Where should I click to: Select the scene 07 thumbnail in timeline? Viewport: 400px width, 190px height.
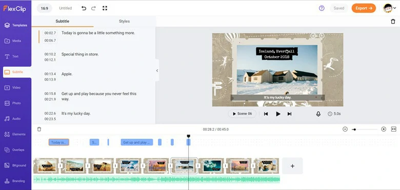pos(211,166)
